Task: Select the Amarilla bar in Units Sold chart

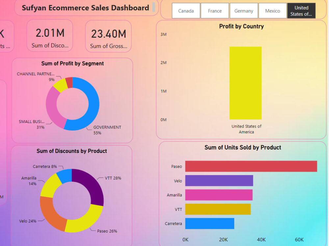Action: coord(219,195)
